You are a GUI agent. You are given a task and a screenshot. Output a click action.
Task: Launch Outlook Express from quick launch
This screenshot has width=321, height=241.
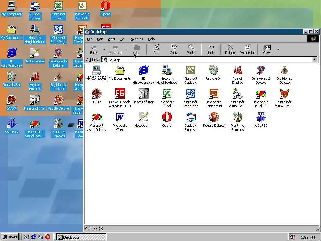tap(41, 237)
